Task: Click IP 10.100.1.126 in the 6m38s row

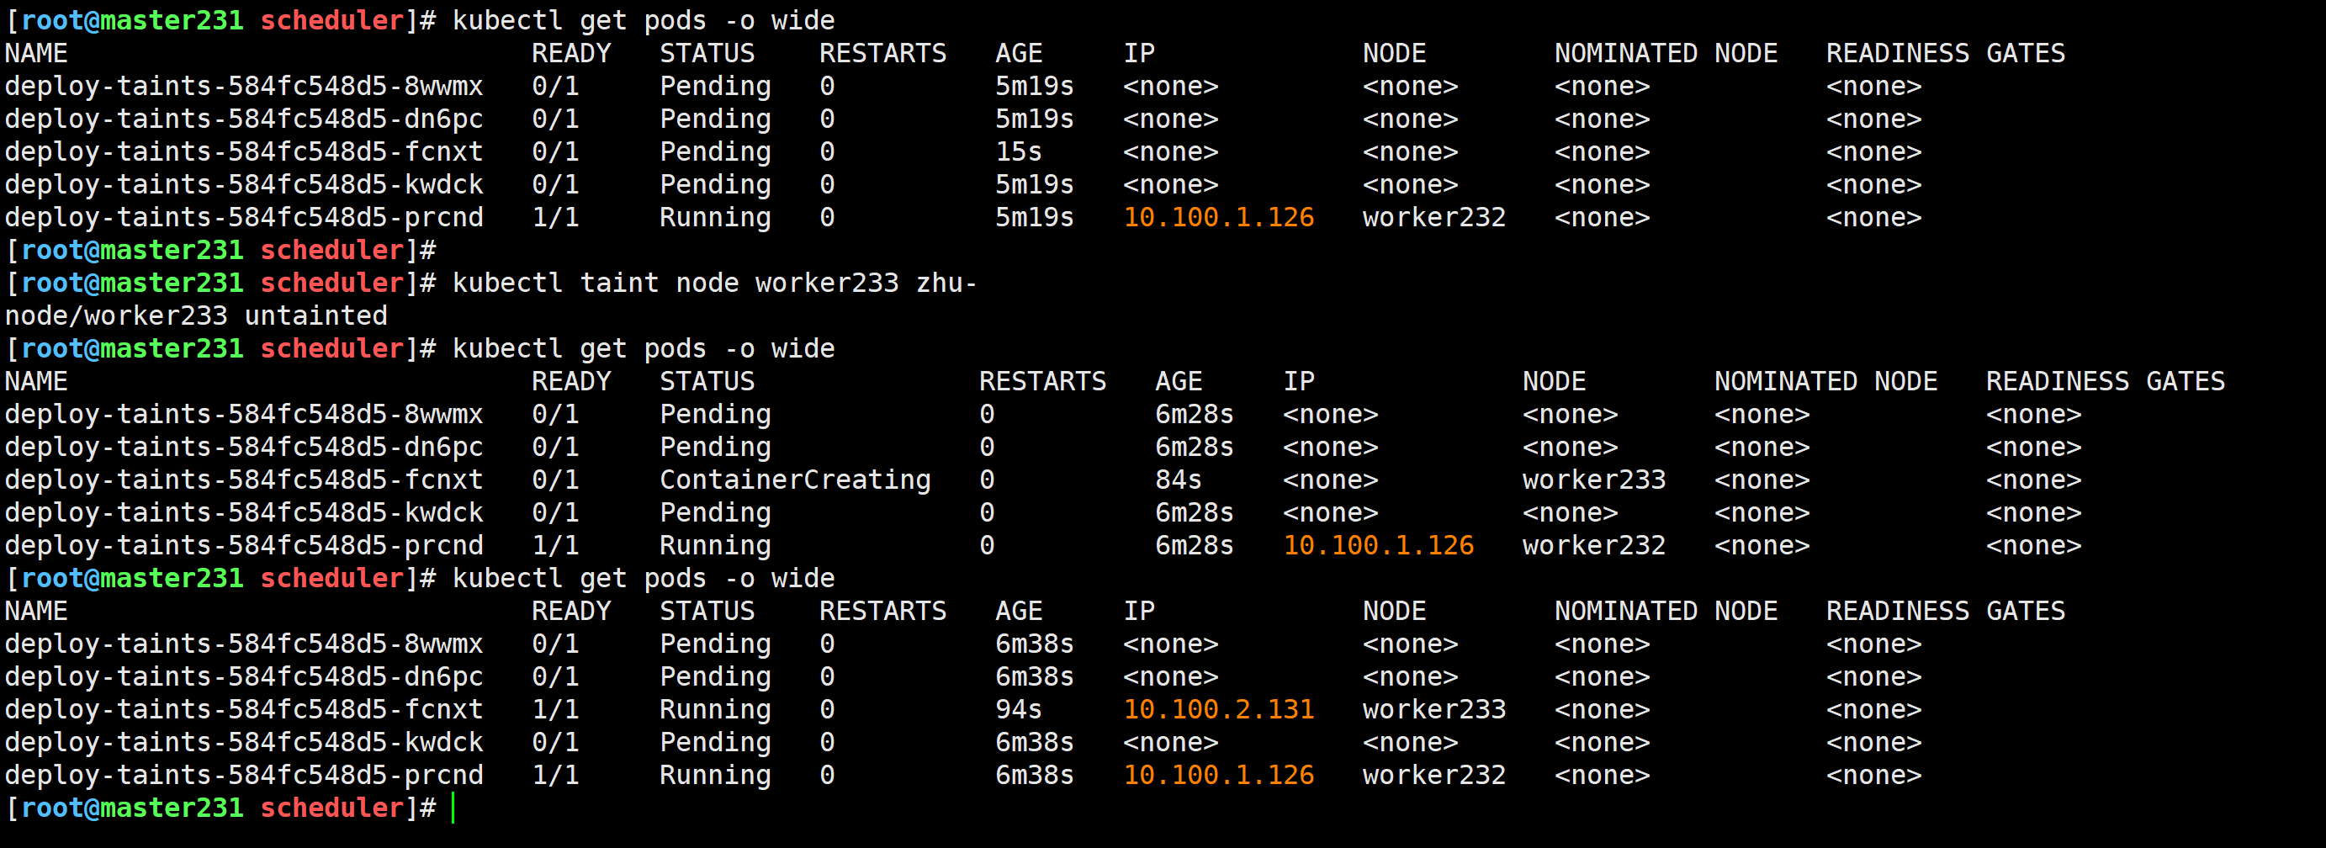Action: [1218, 775]
